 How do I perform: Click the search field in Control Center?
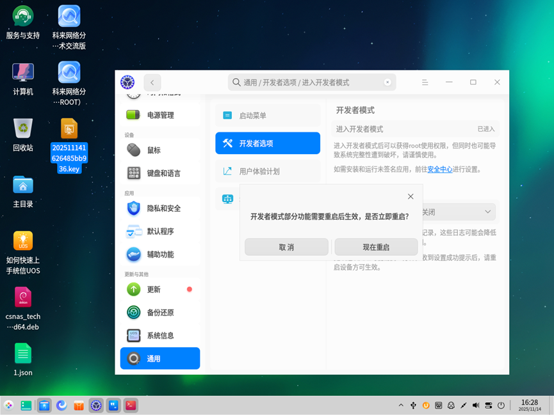312,82
